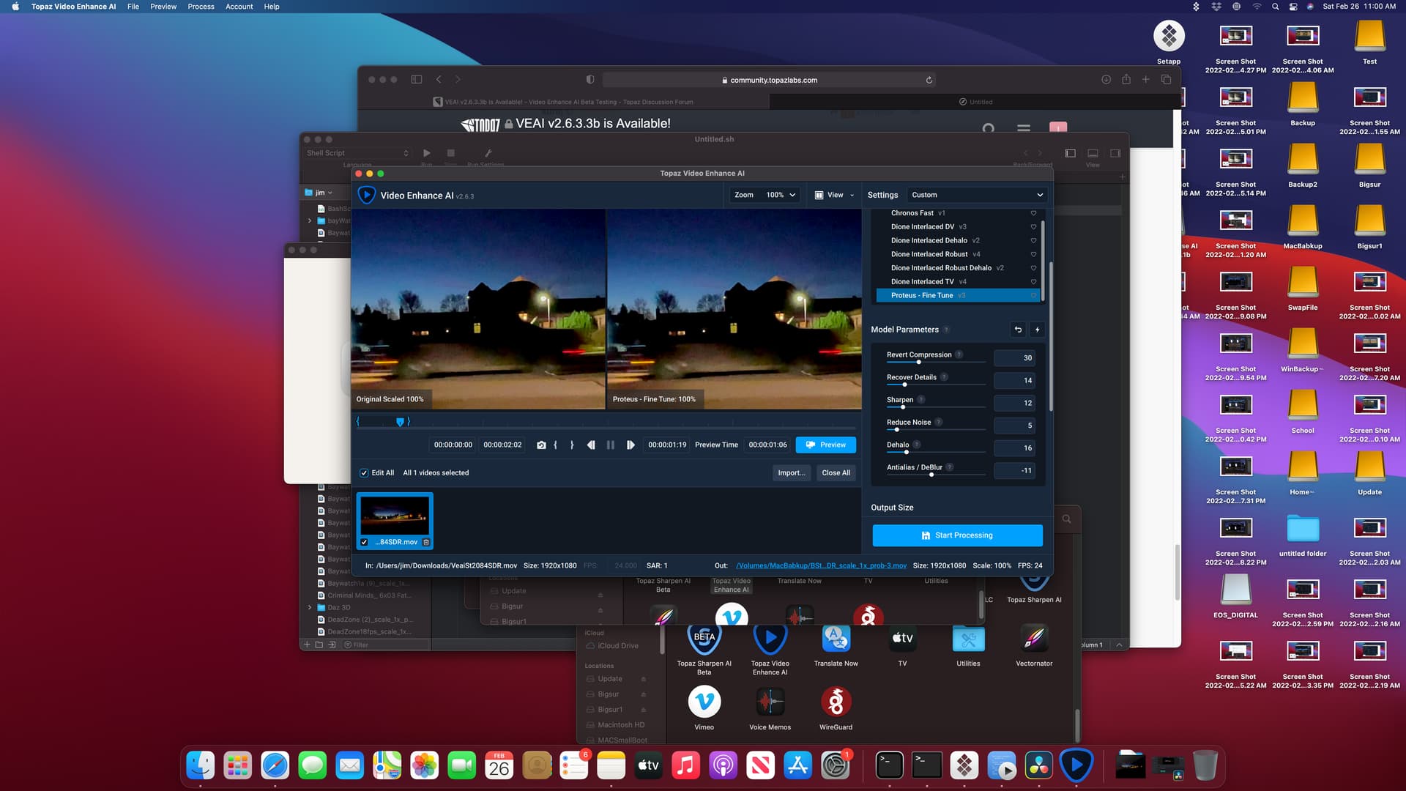Viewport: 1406px width, 791px height.
Task: Open the Settings Custom dropdown
Action: pos(977,195)
